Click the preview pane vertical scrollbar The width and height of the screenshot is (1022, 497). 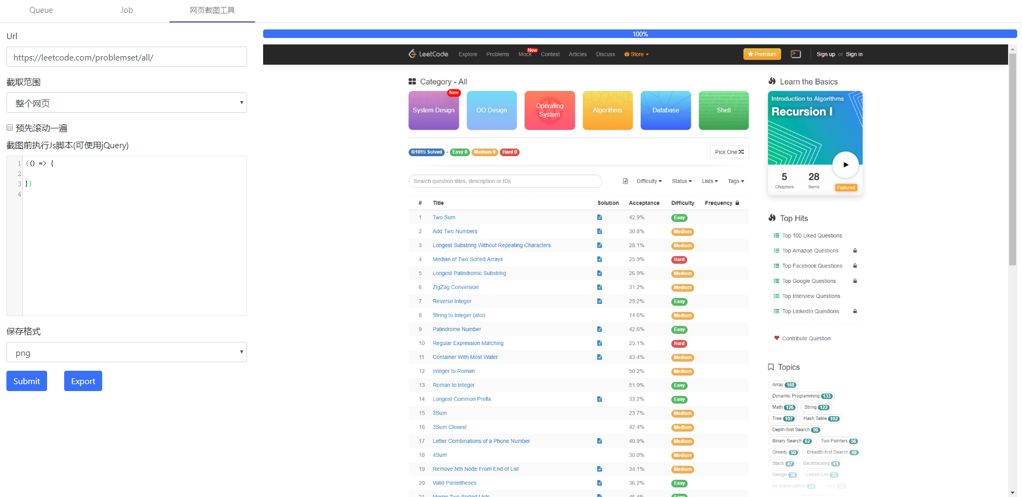pos(1012,158)
